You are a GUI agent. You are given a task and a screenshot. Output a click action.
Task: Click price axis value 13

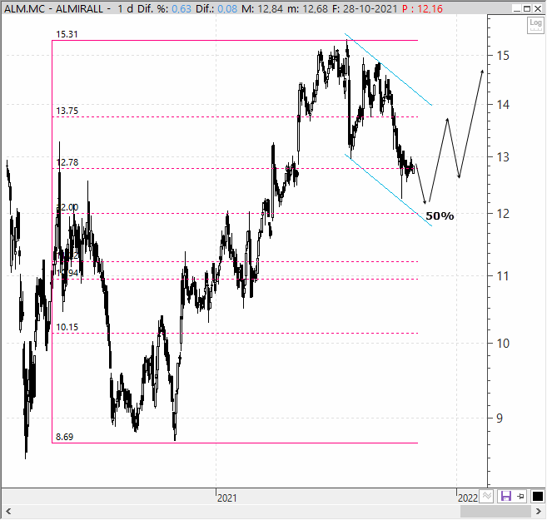pyautogui.click(x=503, y=157)
